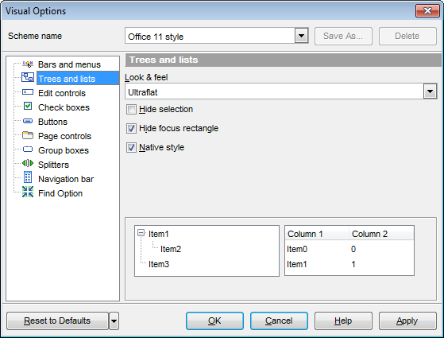Toggle the Native style checkbox

point(131,147)
